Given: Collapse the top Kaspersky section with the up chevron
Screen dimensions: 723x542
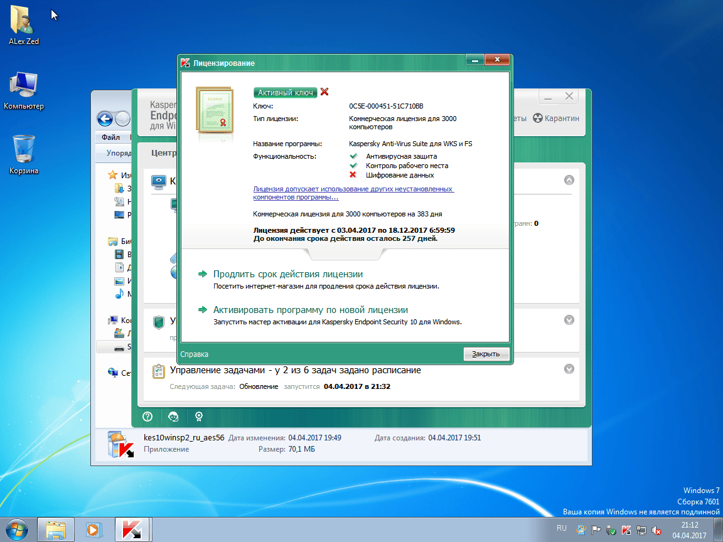Looking at the screenshot, I should [x=569, y=180].
